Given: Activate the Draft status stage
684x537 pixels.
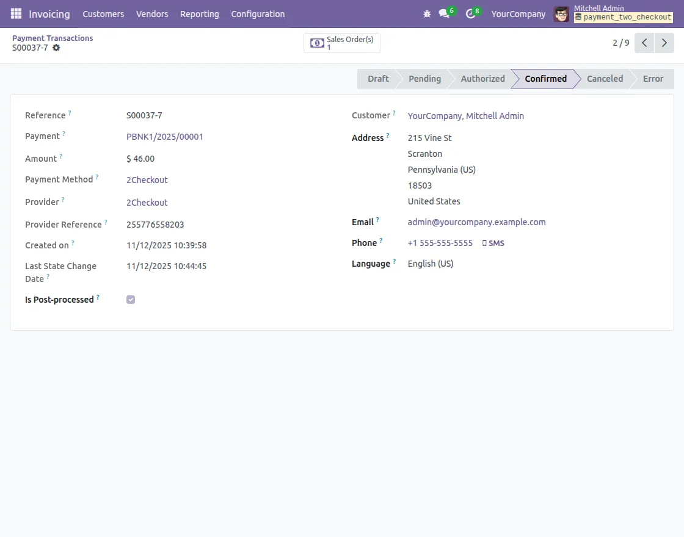Looking at the screenshot, I should pyautogui.click(x=378, y=78).
